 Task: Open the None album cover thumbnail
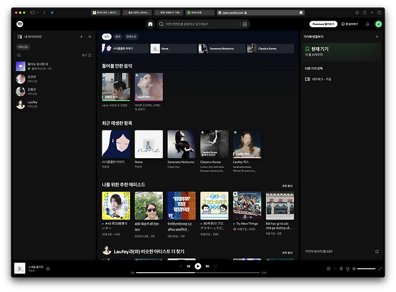click(x=148, y=144)
